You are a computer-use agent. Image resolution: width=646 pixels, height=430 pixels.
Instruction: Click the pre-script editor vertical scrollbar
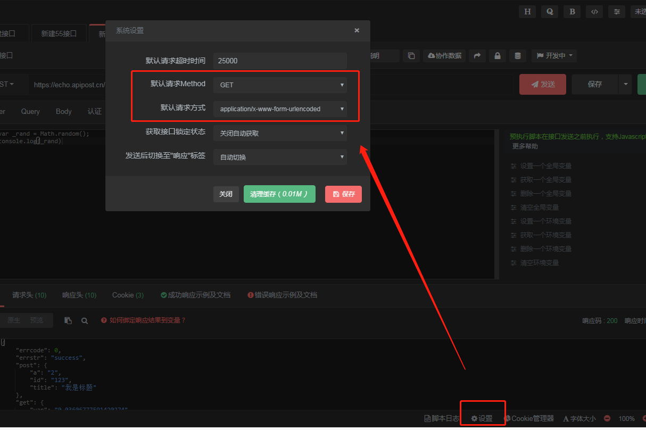[x=498, y=204]
